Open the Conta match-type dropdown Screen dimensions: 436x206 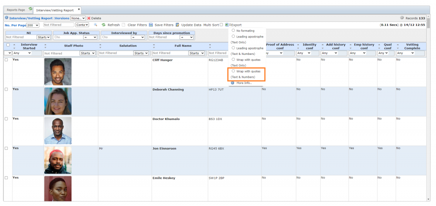click(82, 25)
